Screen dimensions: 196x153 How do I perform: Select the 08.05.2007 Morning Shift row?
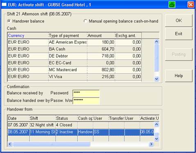tap(81, 132)
